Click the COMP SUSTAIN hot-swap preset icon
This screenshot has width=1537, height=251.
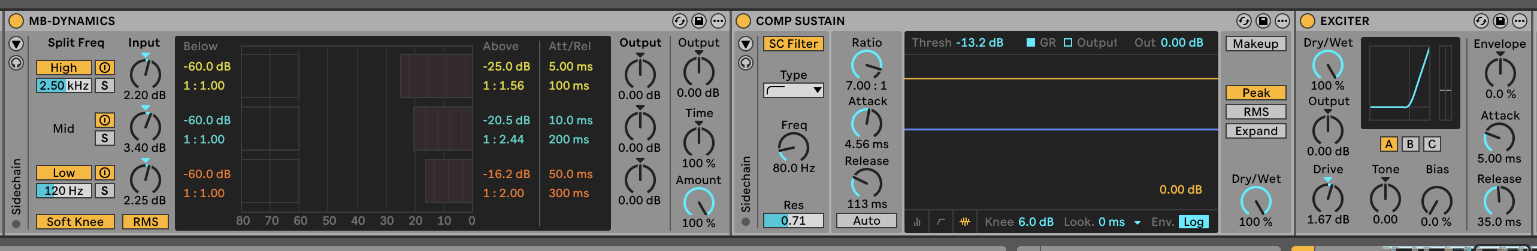click(1243, 21)
